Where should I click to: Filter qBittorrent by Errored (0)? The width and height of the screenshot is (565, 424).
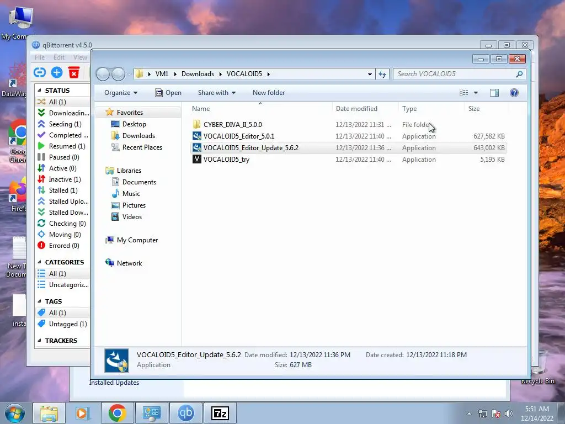pyautogui.click(x=63, y=246)
